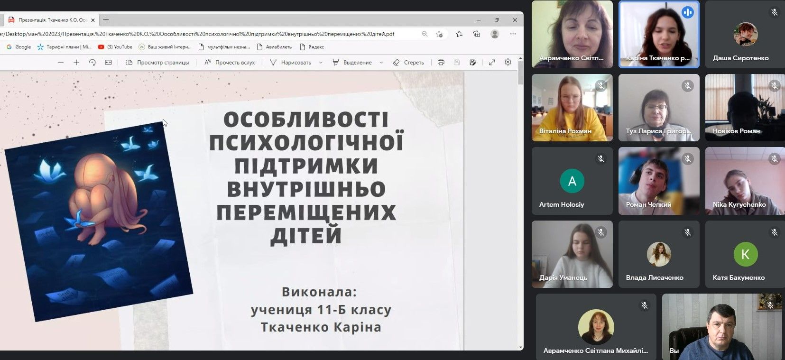The width and height of the screenshot is (785, 360).
Task: Enter PDF full screen mode
Action: [492, 62]
